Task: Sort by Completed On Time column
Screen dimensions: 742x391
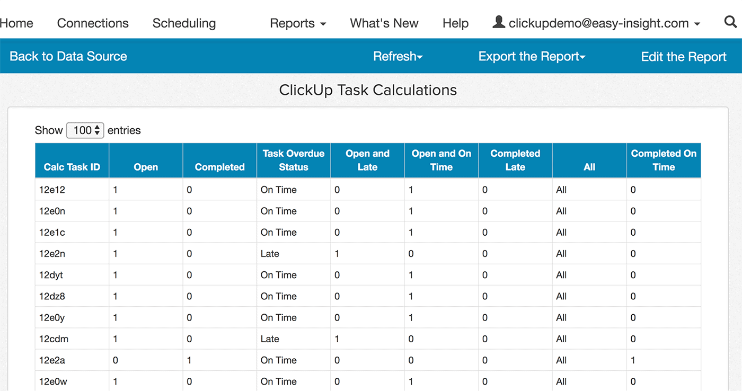Action: coord(664,161)
